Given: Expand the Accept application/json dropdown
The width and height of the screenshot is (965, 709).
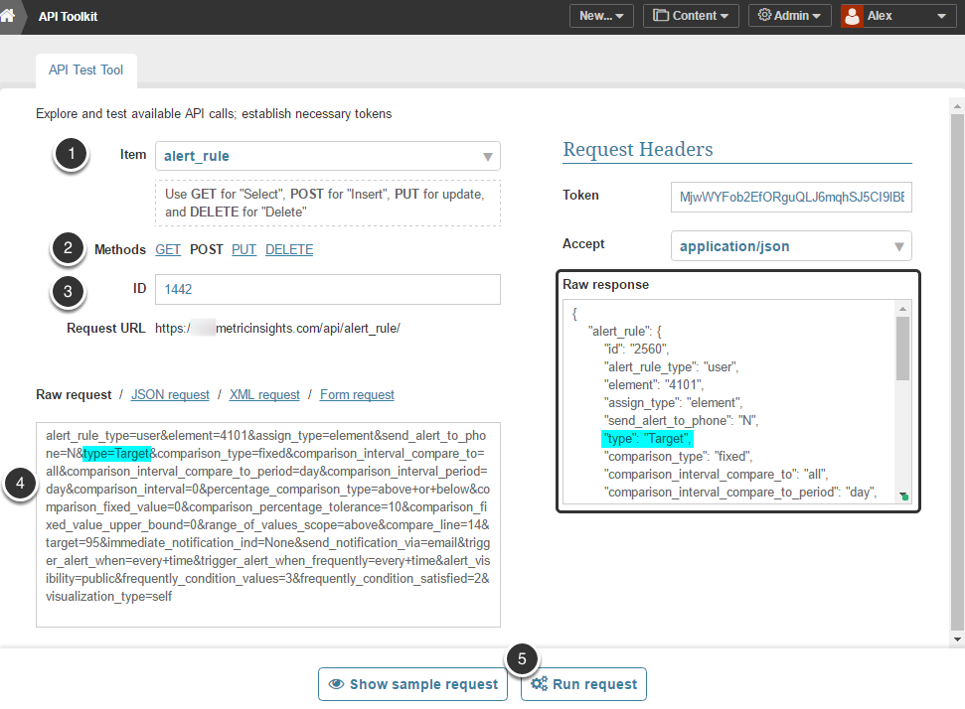Looking at the screenshot, I should click(x=791, y=245).
